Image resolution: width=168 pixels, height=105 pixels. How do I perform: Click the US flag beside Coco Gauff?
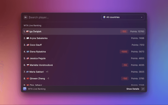click(x=28, y=45)
